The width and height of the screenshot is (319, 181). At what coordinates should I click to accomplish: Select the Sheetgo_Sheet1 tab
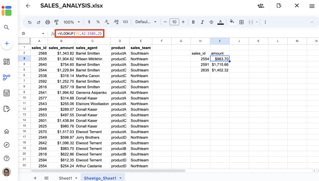pyautogui.click(x=100, y=178)
